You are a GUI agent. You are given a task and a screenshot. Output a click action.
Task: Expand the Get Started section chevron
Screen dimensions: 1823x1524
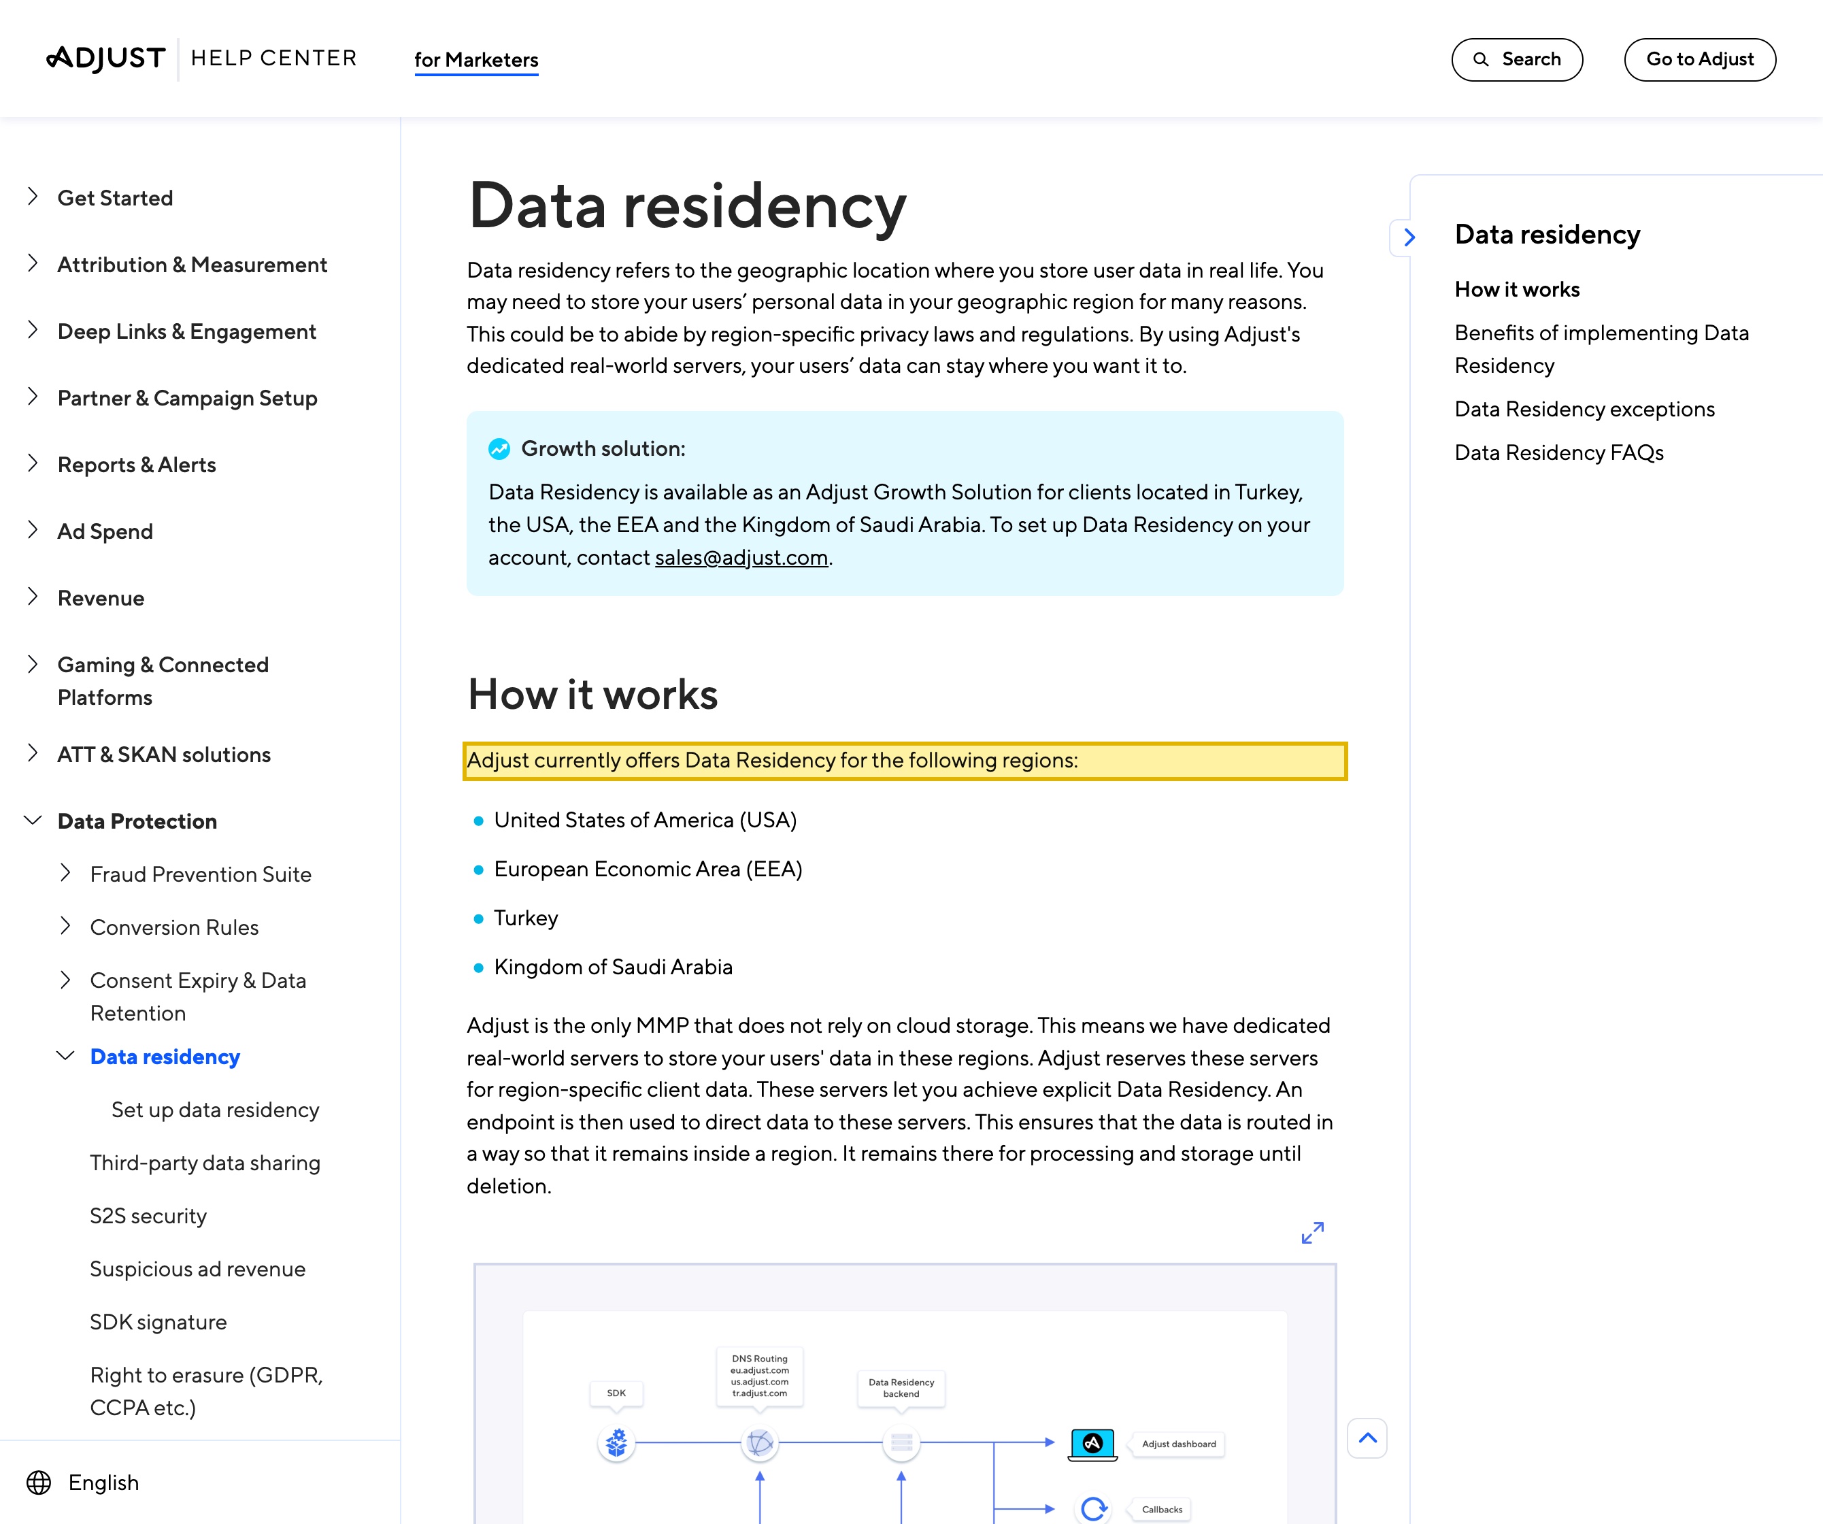pyautogui.click(x=33, y=196)
